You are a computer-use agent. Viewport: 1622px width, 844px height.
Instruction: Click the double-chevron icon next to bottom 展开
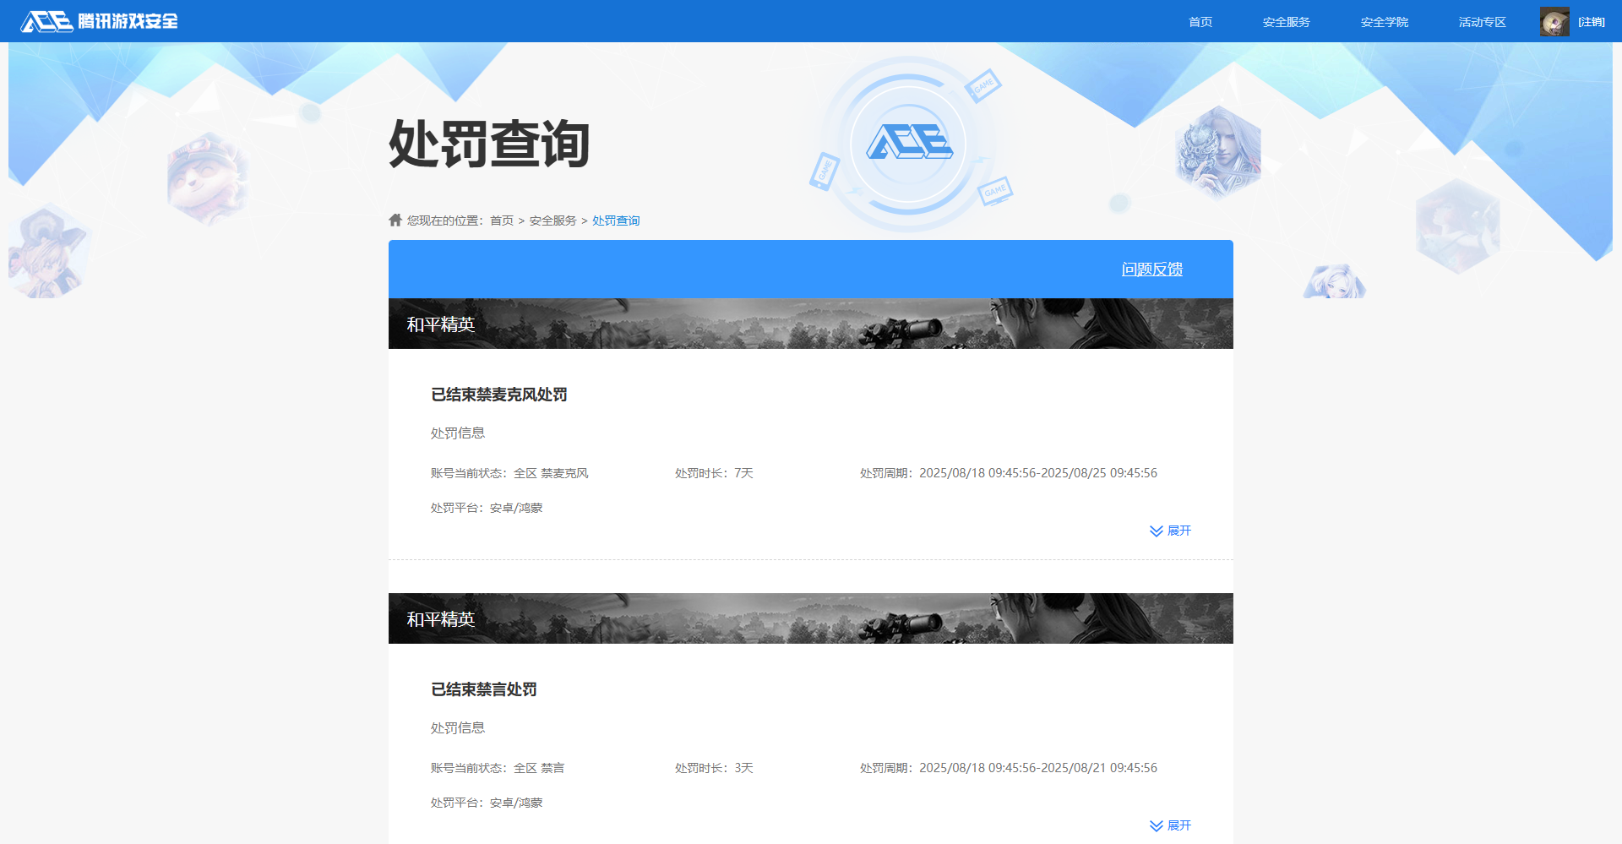point(1156,825)
